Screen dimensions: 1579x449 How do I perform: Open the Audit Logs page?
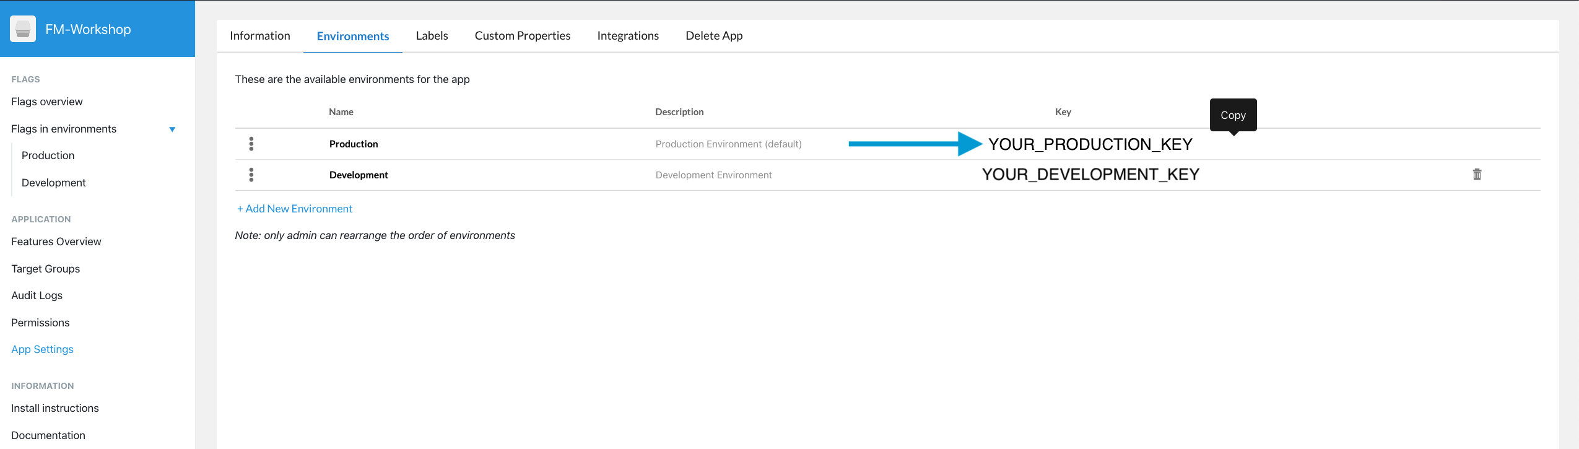pyautogui.click(x=37, y=295)
